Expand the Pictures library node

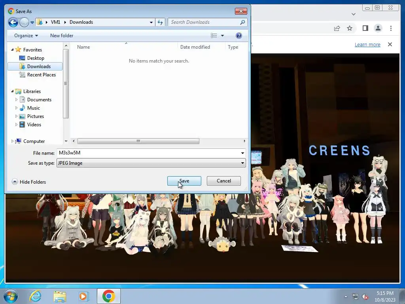click(16, 116)
